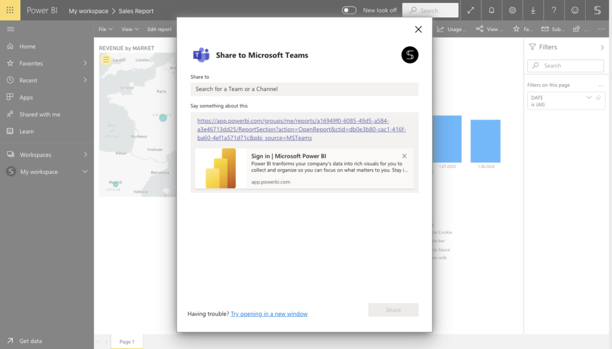Open the powerbi.com report link in message

(x=301, y=129)
